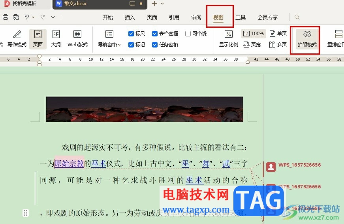This screenshot has height=224, width=344.
Task: Open the 审阅 tab
Action: [x=196, y=17]
